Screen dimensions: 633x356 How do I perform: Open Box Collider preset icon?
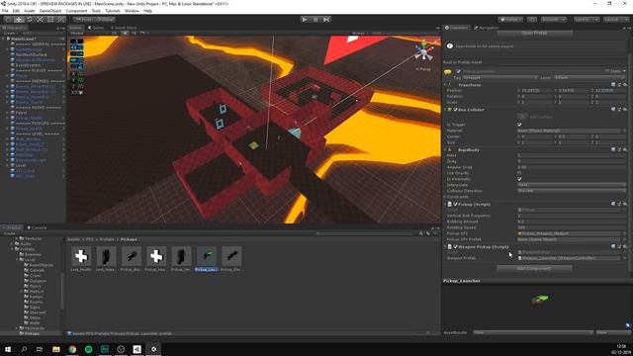point(619,110)
